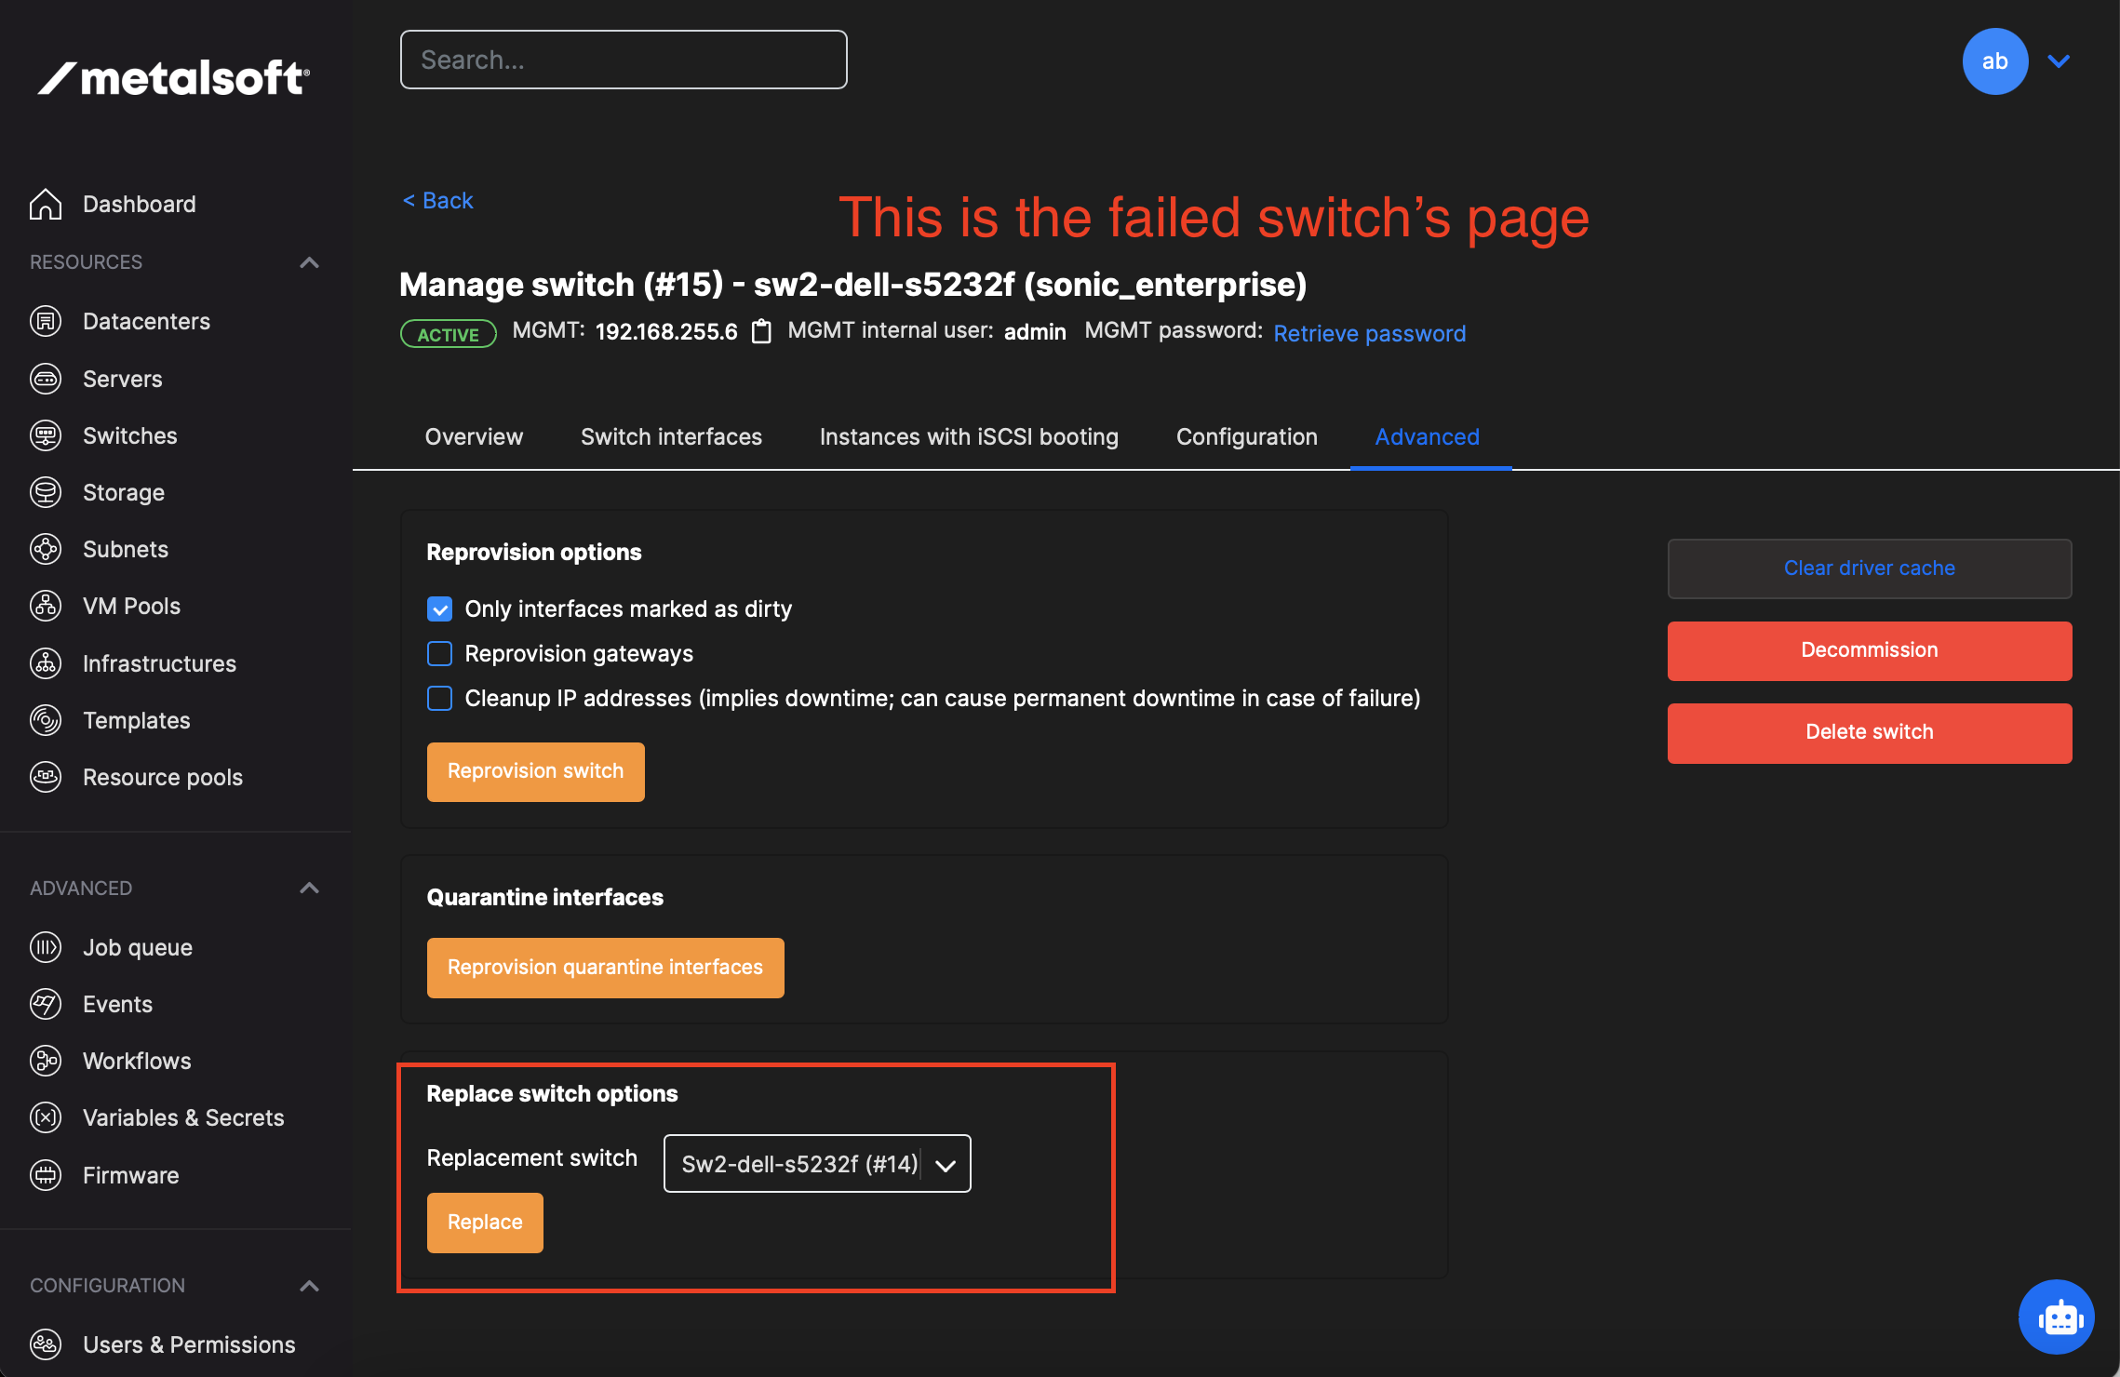The image size is (2120, 1377).
Task: Click the Infrastructures sidebar icon
Action: [46, 663]
